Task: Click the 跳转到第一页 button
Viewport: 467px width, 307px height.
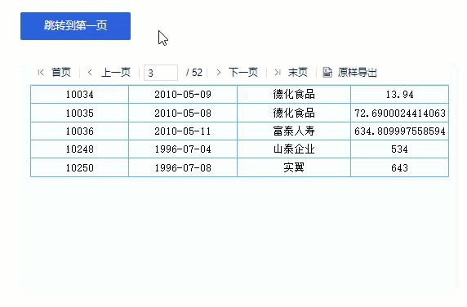Action: tap(75, 26)
